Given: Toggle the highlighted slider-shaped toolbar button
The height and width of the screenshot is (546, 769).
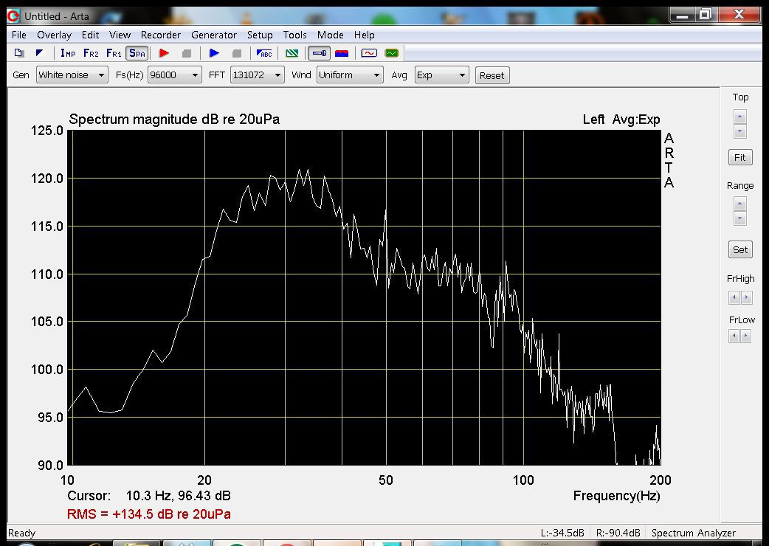Looking at the screenshot, I should (x=320, y=53).
